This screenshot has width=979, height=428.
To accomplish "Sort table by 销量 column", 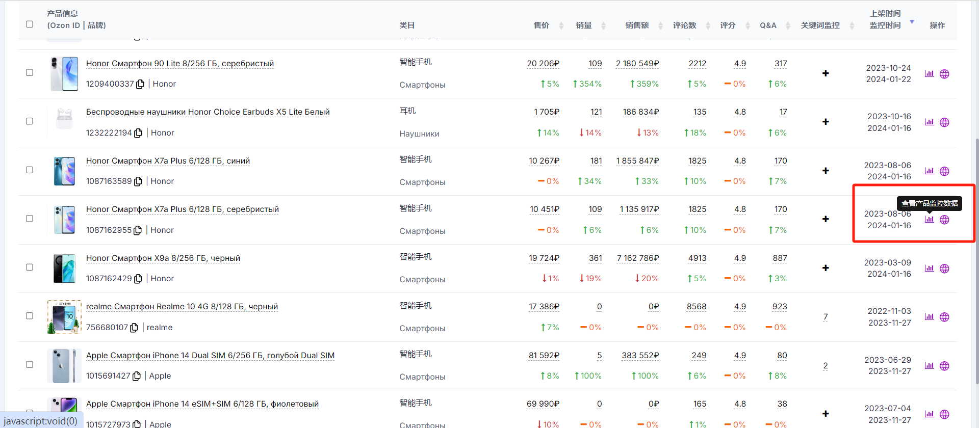I will point(603,25).
